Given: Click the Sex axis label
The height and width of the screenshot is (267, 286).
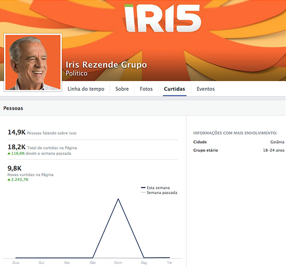Looking at the screenshot, I should [67, 263].
